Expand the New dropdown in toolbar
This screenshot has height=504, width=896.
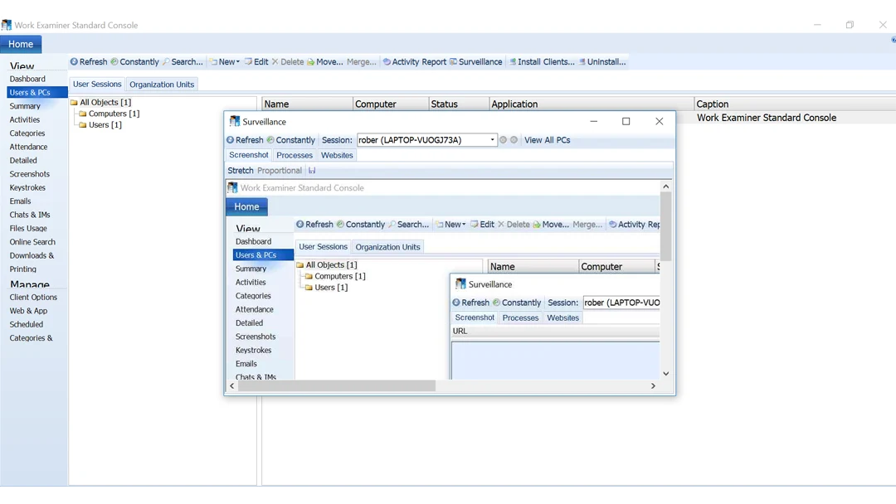(224, 61)
